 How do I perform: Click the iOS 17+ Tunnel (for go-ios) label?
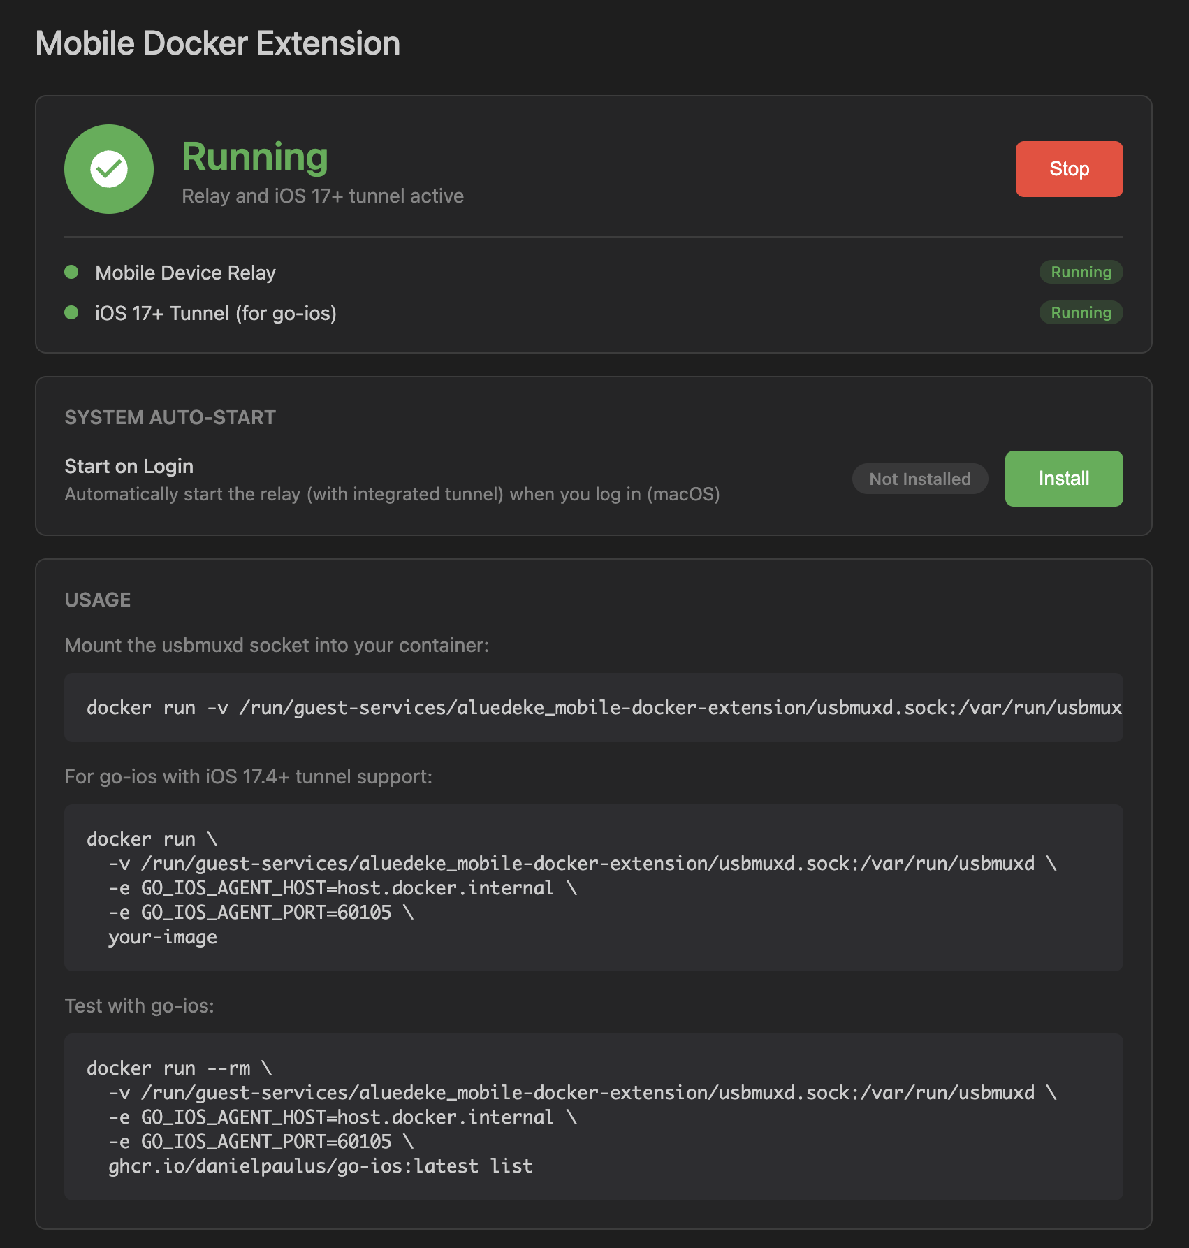(215, 313)
